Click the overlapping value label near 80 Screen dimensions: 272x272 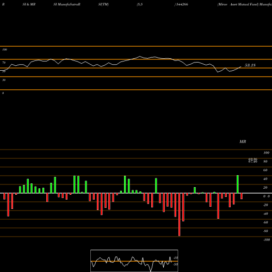(x=253, y=160)
